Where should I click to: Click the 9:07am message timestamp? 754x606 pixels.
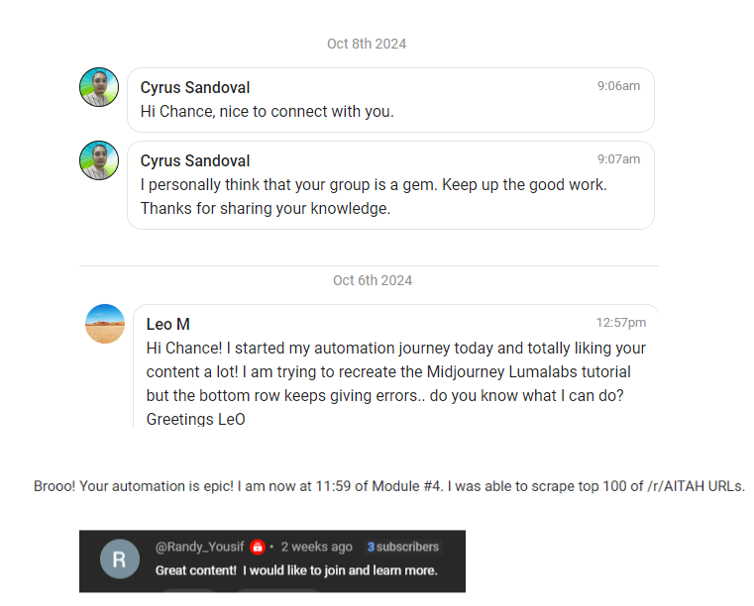(x=618, y=159)
